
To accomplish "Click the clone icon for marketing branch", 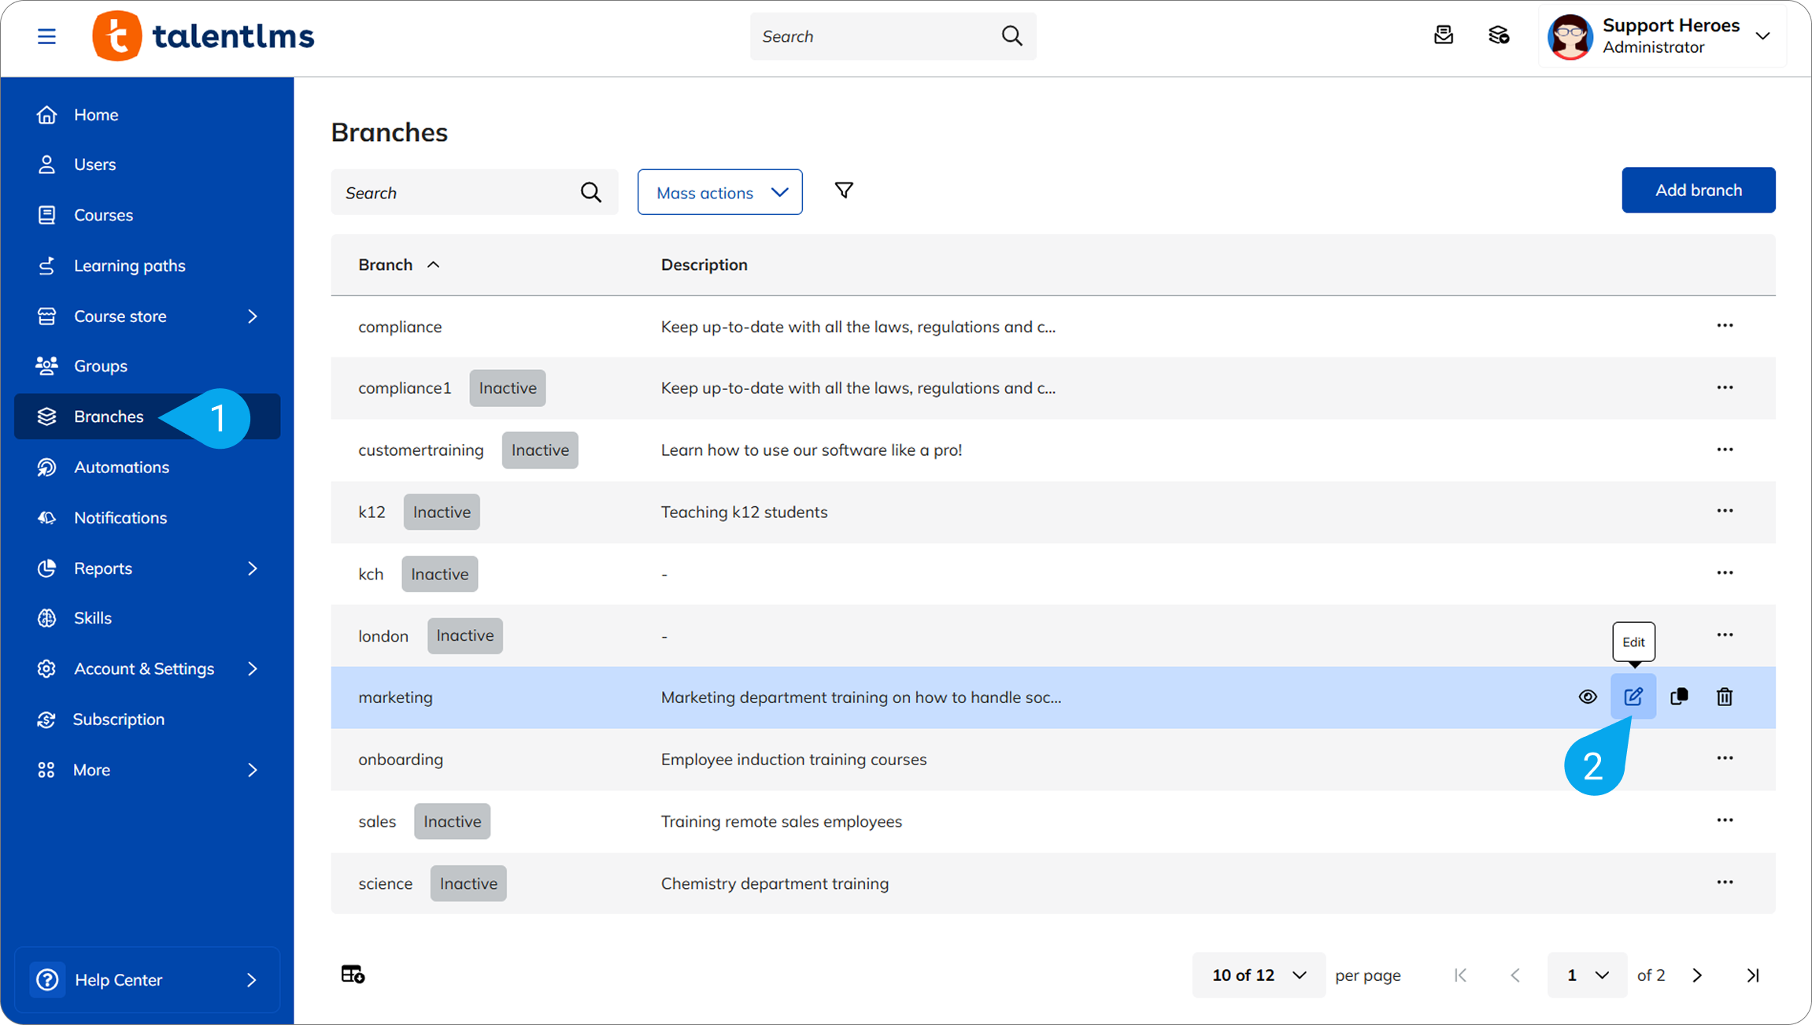I will click(x=1679, y=697).
